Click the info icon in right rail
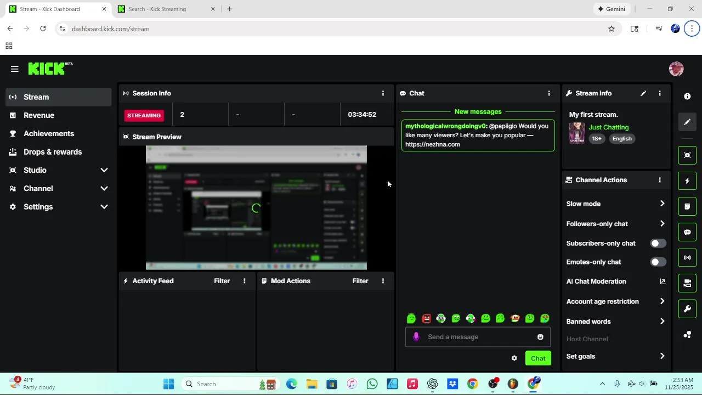This screenshot has height=395, width=702. point(687,96)
